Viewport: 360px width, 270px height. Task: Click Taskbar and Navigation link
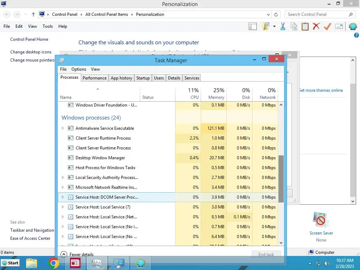pyautogui.click(x=32, y=230)
